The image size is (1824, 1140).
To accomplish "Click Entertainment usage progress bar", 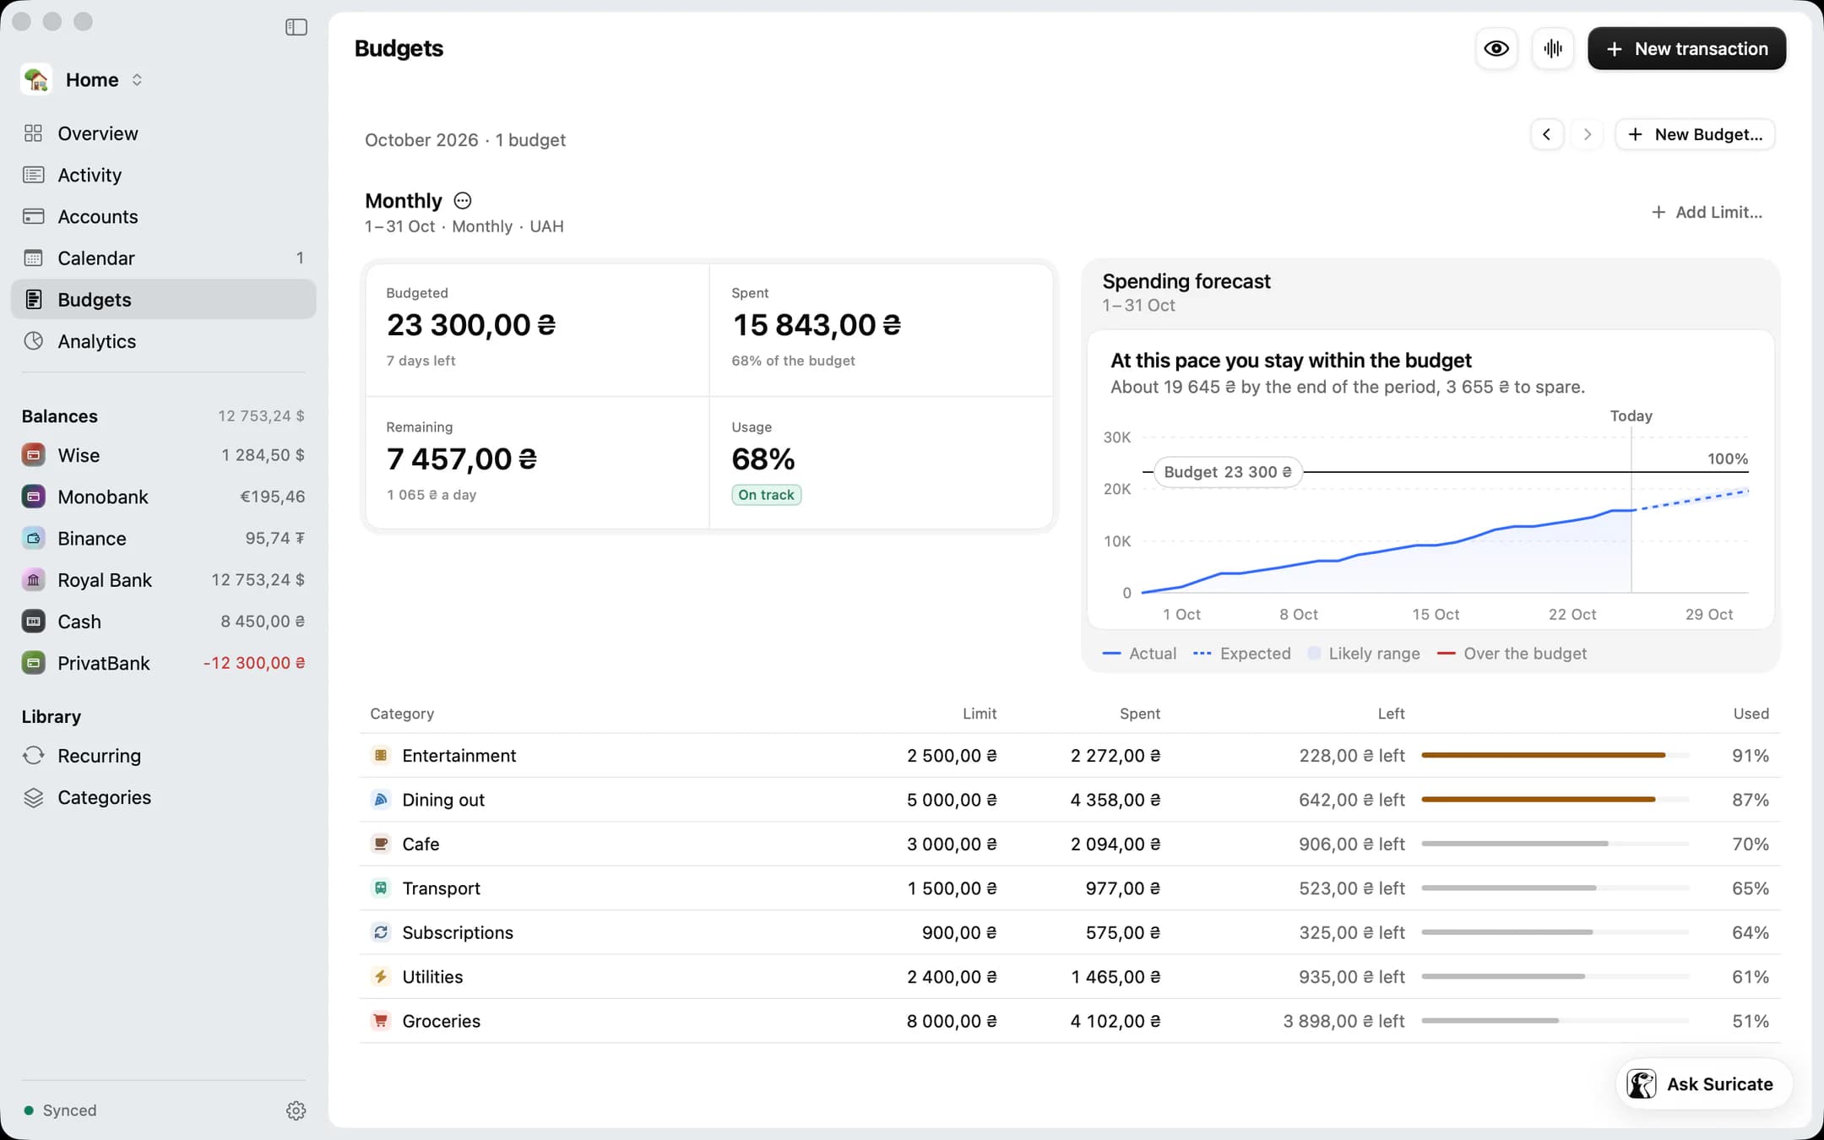I will (x=1555, y=755).
